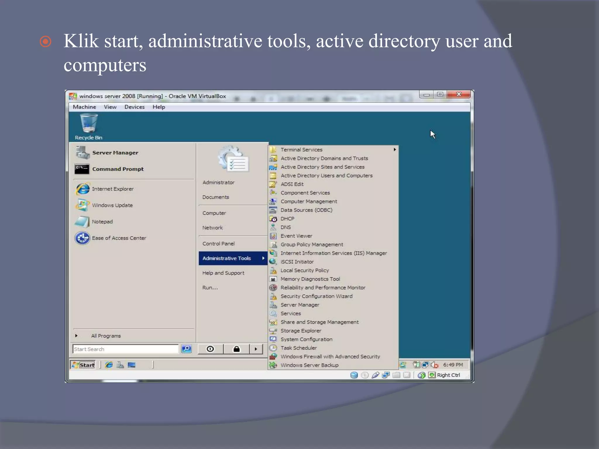Open Security Configuration Wizard
The image size is (599, 449).
pyautogui.click(x=333, y=296)
